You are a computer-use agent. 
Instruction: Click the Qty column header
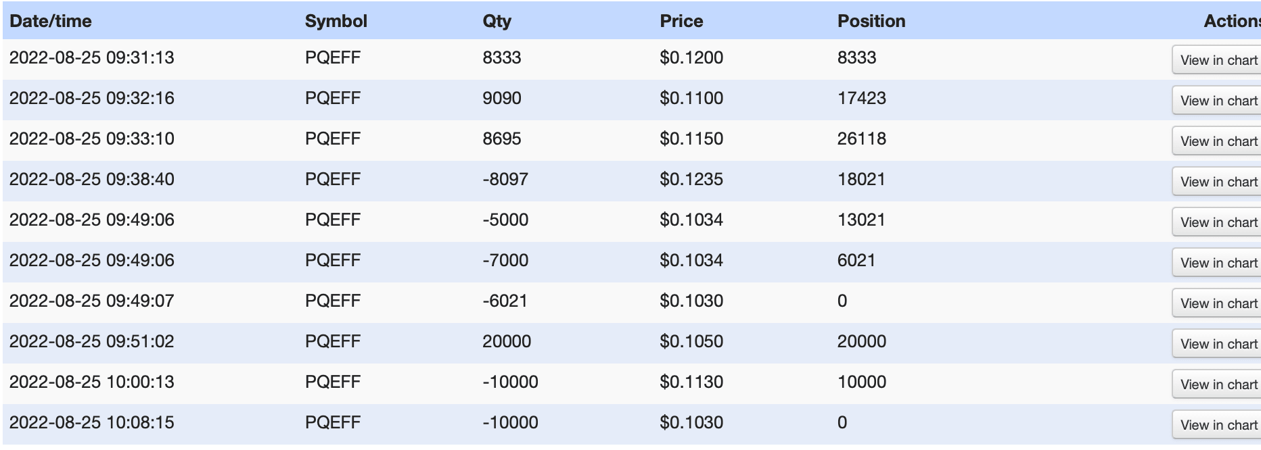497,21
